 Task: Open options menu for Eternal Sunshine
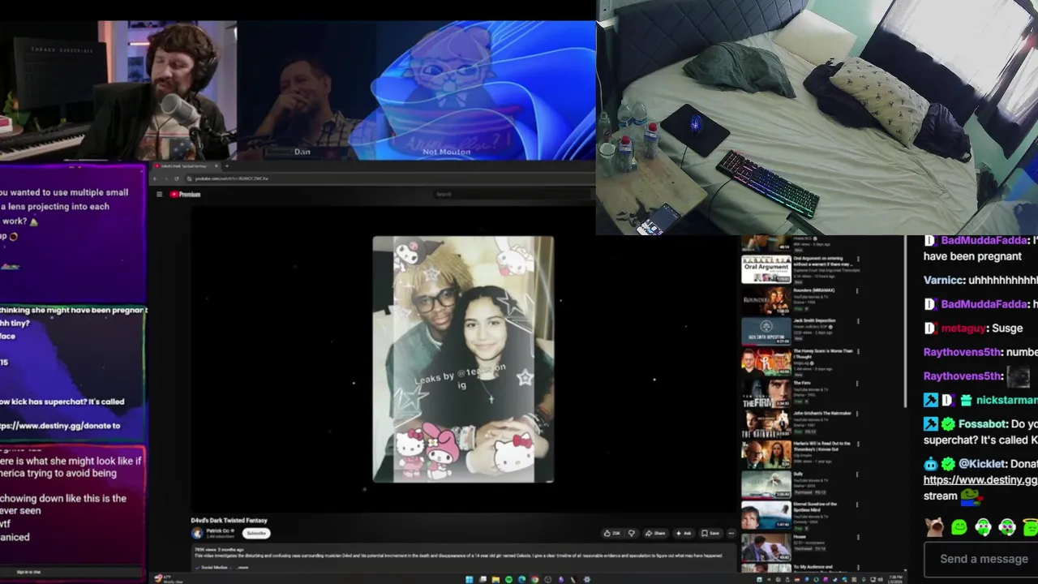pos(857,505)
